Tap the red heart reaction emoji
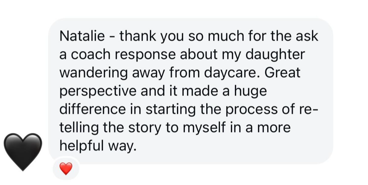Screen dimensions: 368x185 pos(66,169)
